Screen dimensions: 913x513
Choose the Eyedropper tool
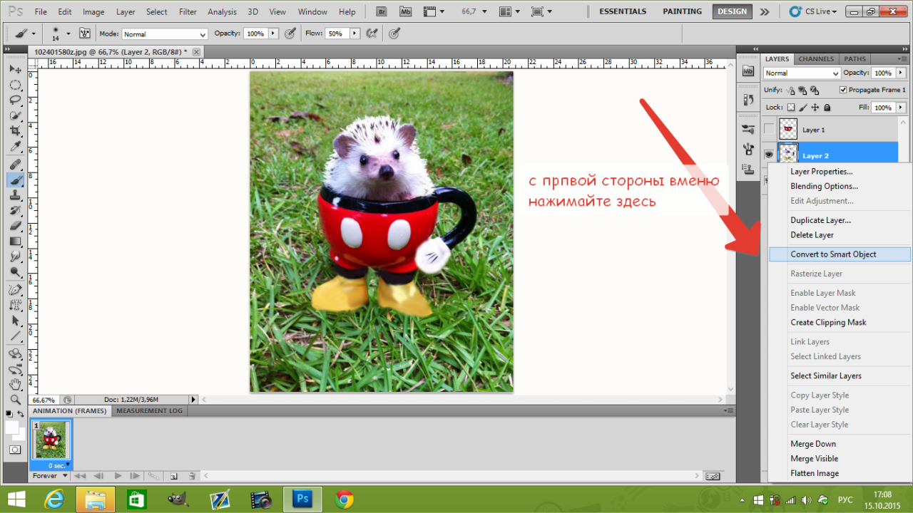tap(15, 147)
